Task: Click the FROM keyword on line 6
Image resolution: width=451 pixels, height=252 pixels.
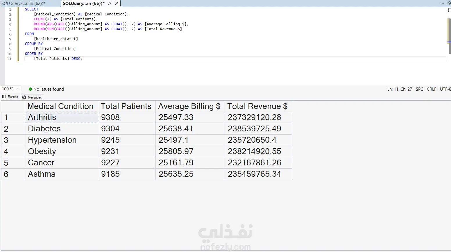Action: click(x=29, y=34)
